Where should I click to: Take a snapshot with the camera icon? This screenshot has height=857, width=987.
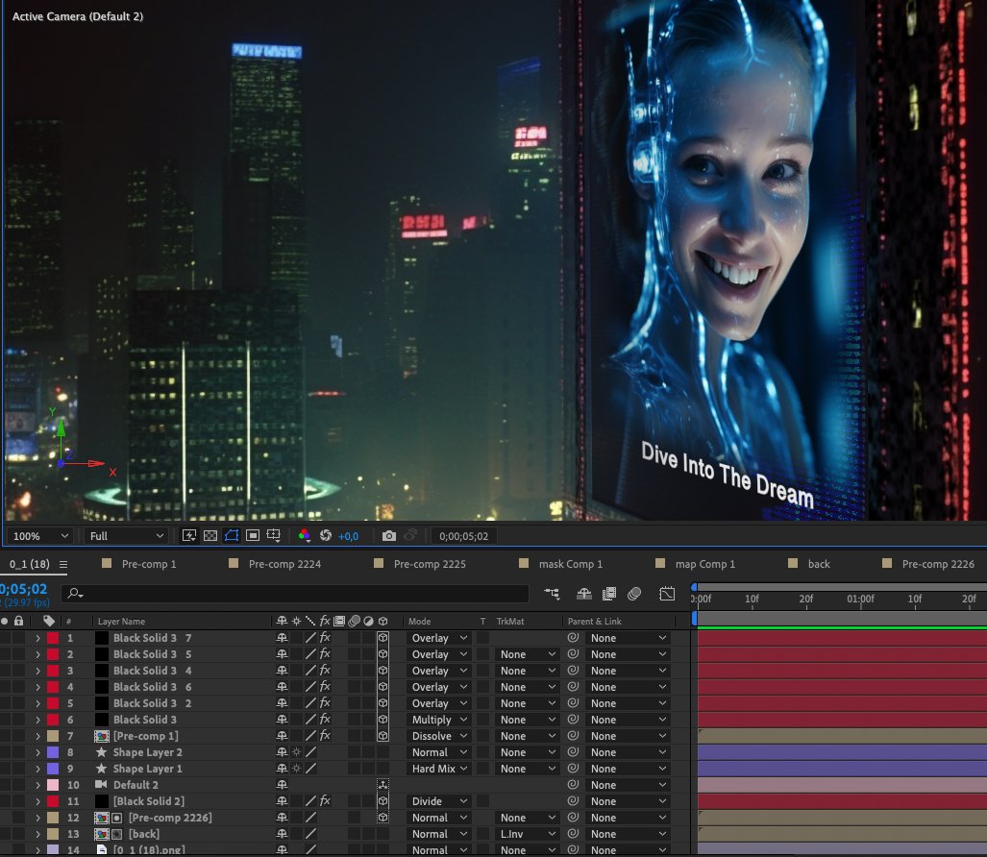tap(389, 535)
